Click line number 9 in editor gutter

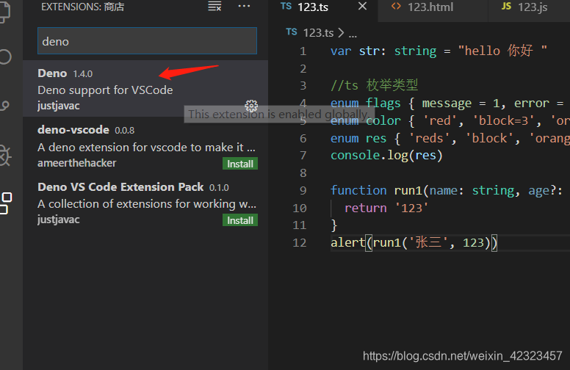coord(303,190)
